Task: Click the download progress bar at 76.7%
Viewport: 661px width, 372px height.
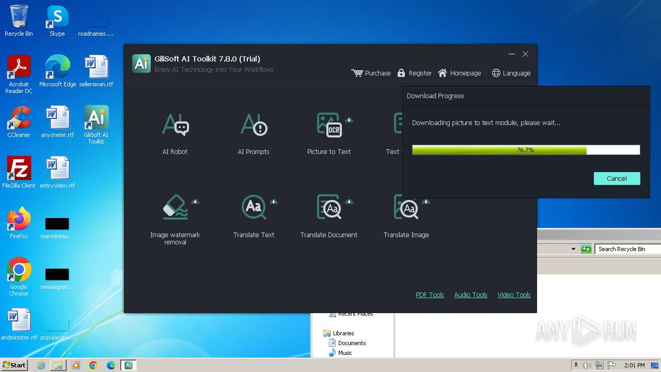Action: (x=526, y=150)
